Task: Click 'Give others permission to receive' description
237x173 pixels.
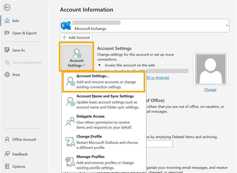Action: 103,122
